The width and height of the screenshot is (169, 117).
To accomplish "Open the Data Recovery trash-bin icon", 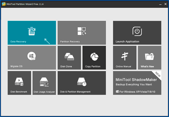I will tap(32, 31).
